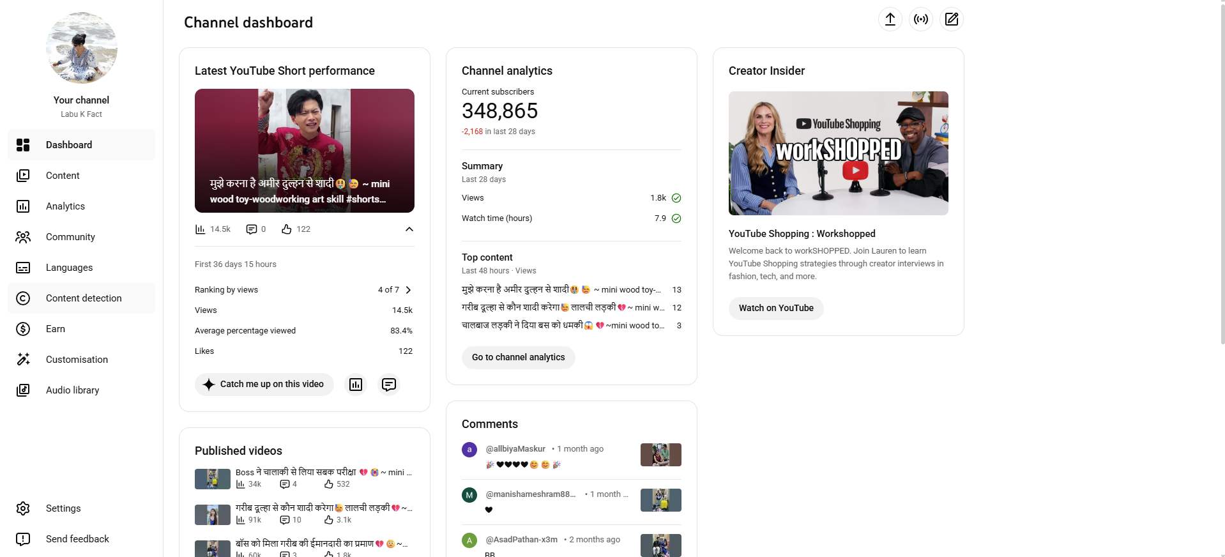Click the create post pencil icon

tap(952, 19)
